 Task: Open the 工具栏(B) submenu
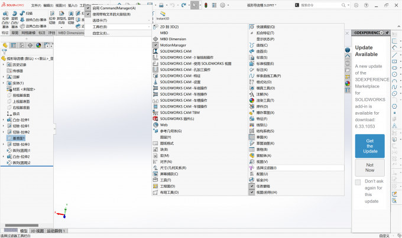118,27
